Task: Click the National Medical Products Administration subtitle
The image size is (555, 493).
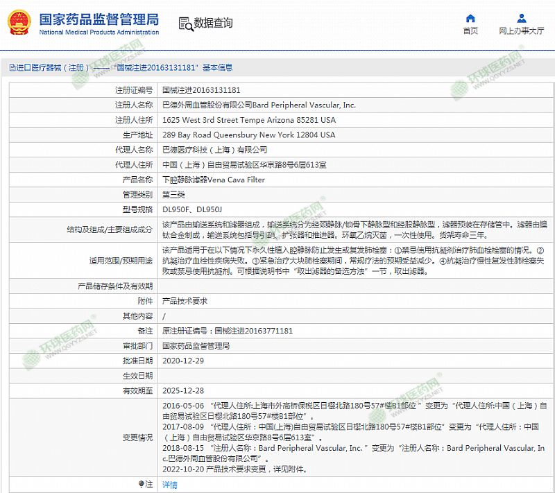Action: click(x=99, y=33)
